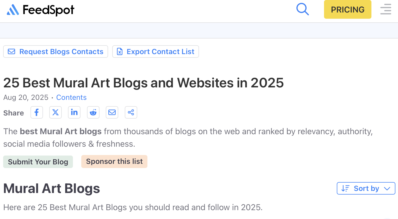
Task: Open the search magnifier icon
Action: (x=303, y=9)
